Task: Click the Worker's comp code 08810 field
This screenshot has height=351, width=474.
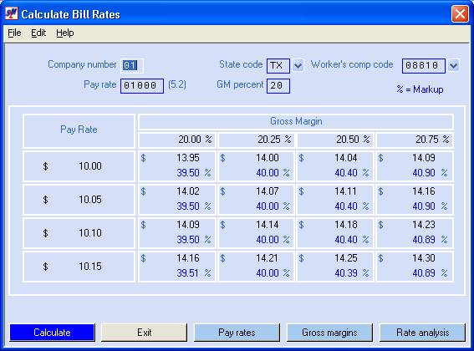Action: [424, 66]
